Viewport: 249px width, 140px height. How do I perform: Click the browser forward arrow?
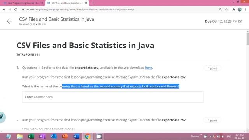[x=10, y=9]
